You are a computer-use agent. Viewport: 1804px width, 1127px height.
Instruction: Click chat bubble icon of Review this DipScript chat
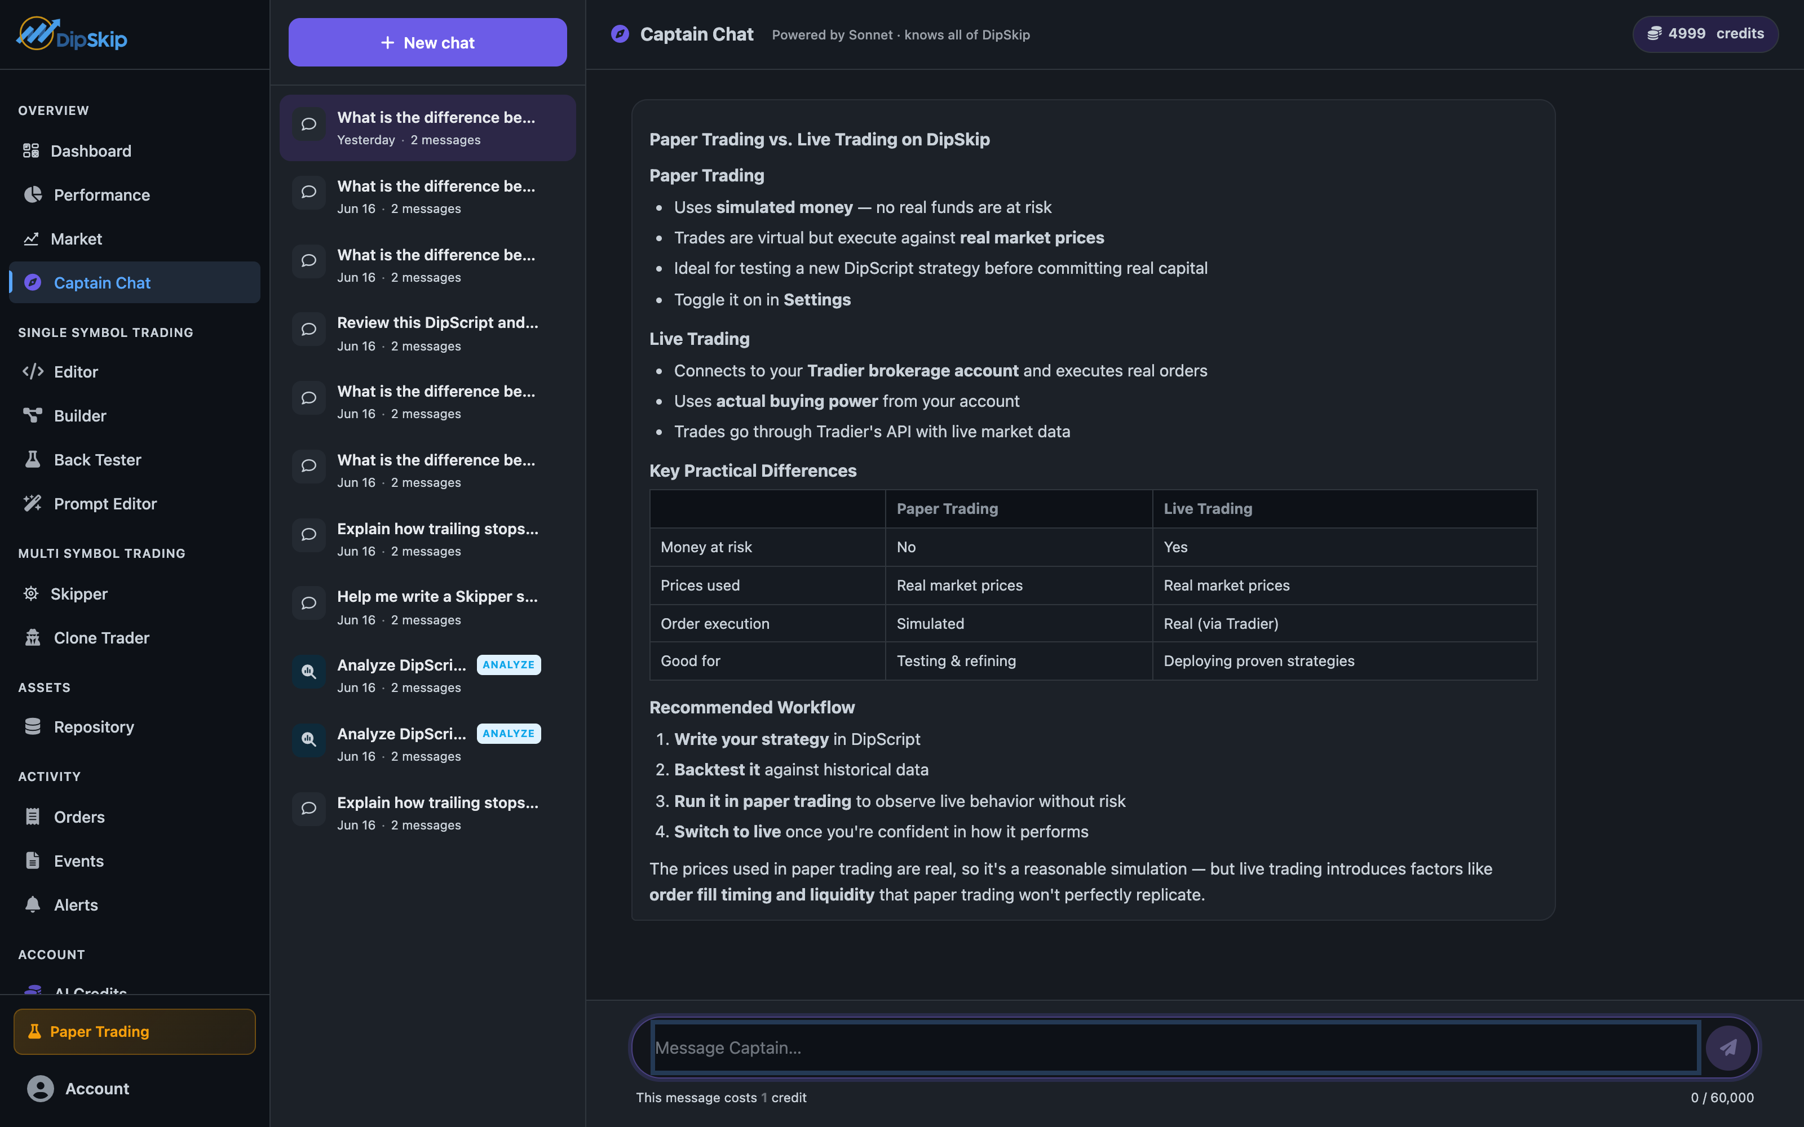pyautogui.click(x=308, y=330)
